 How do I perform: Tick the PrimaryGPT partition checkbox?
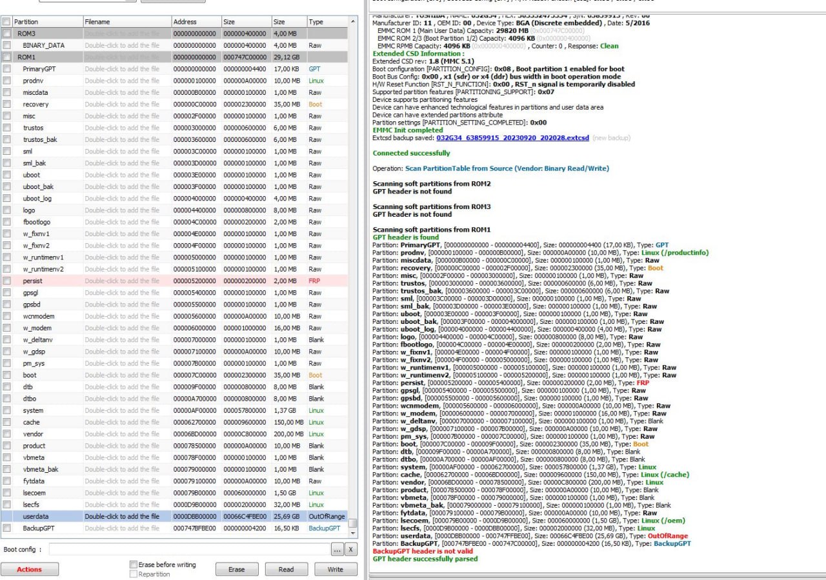click(x=6, y=69)
